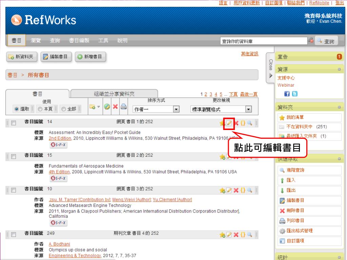Open the 其他資訊 link
Viewport: 347px width, 260px height.
(249, 54)
